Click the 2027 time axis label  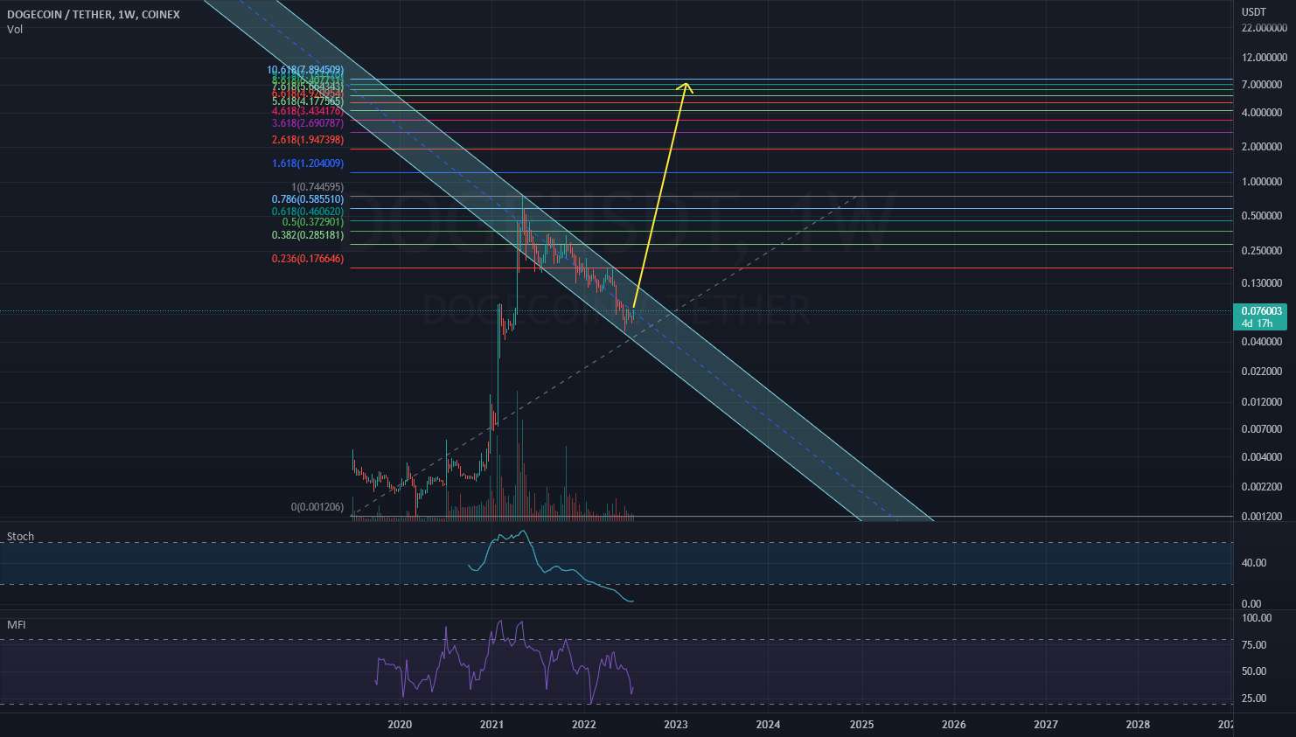(x=1046, y=725)
